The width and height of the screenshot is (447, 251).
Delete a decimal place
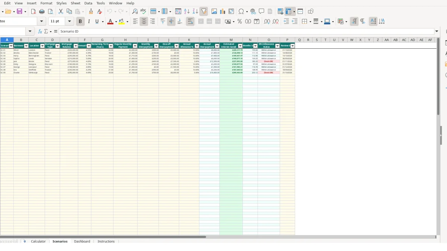[x=276, y=22]
